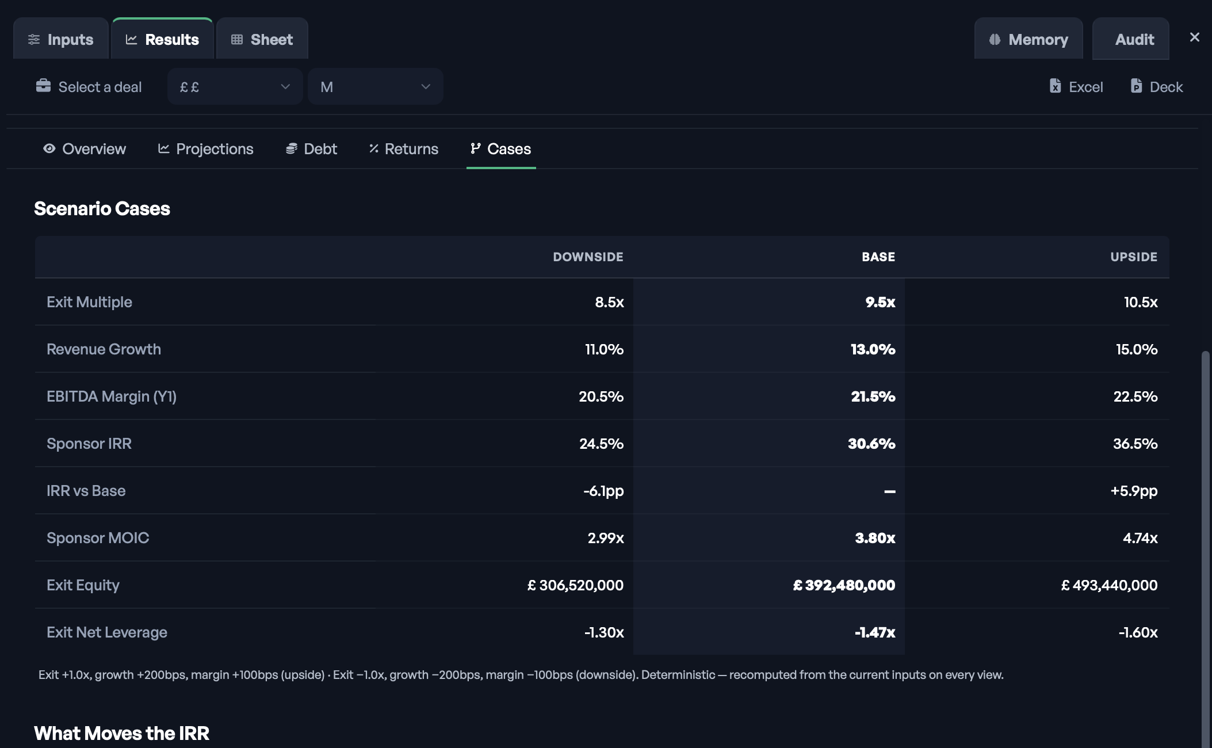Click the grid icon on Sheet tab

point(237,39)
